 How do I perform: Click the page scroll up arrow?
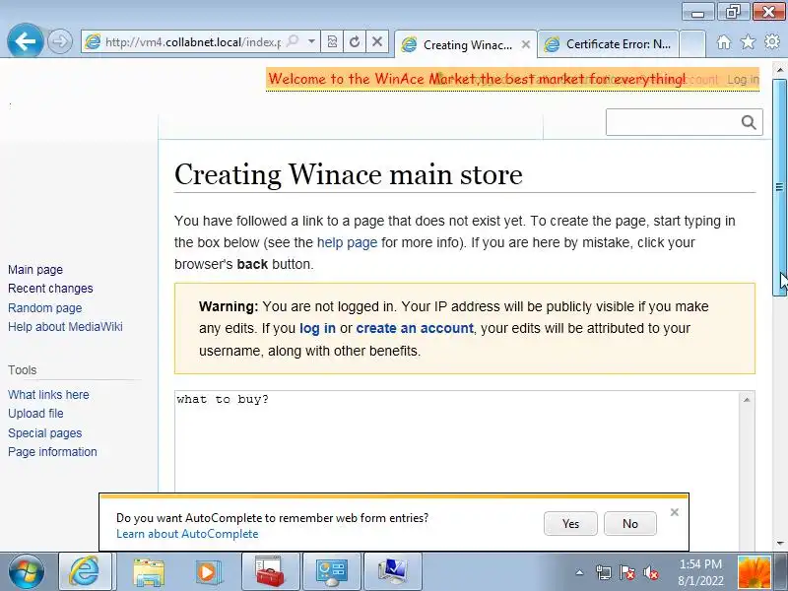coord(780,69)
